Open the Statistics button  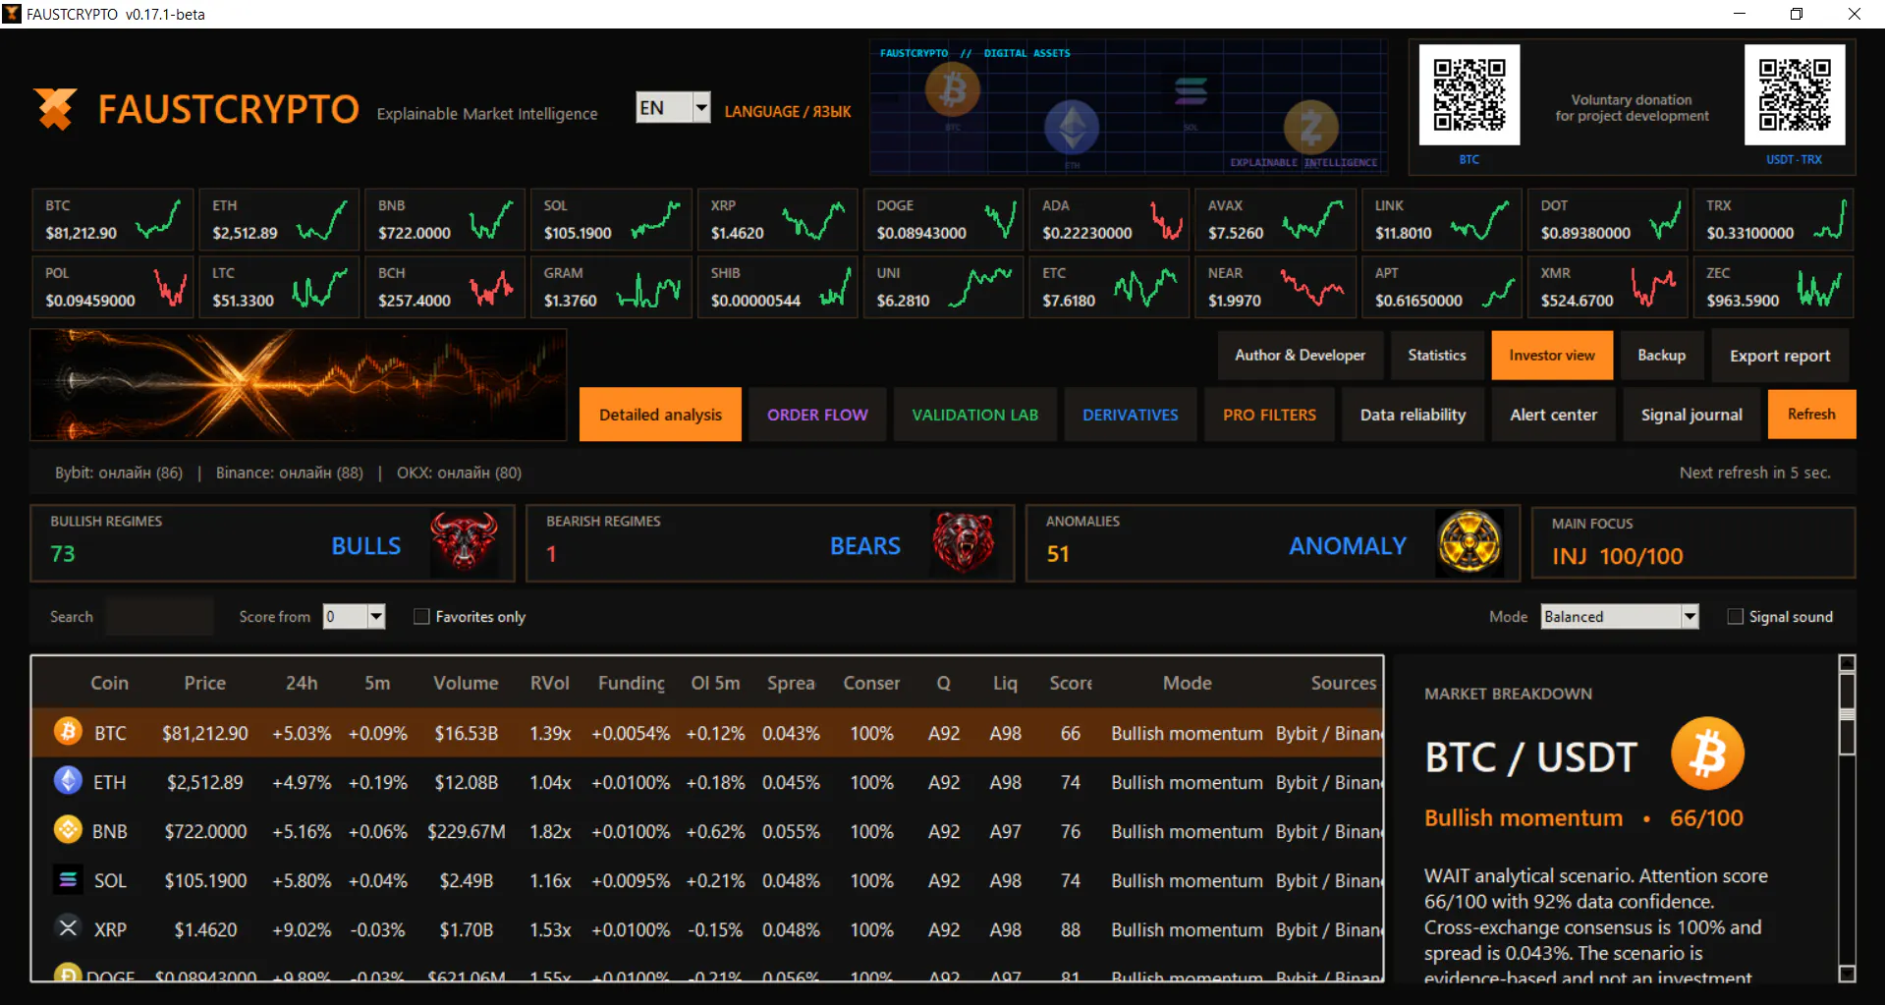(x=1436, y=355)
